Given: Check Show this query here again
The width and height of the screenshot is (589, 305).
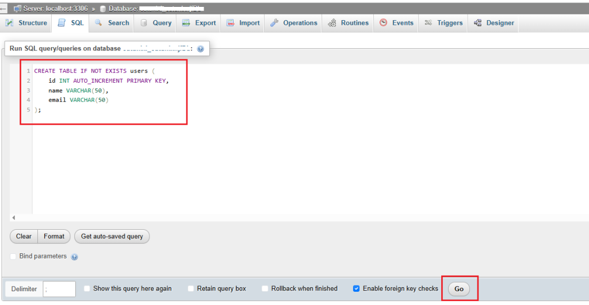Looking at the screenshot, I should point(87,288).
